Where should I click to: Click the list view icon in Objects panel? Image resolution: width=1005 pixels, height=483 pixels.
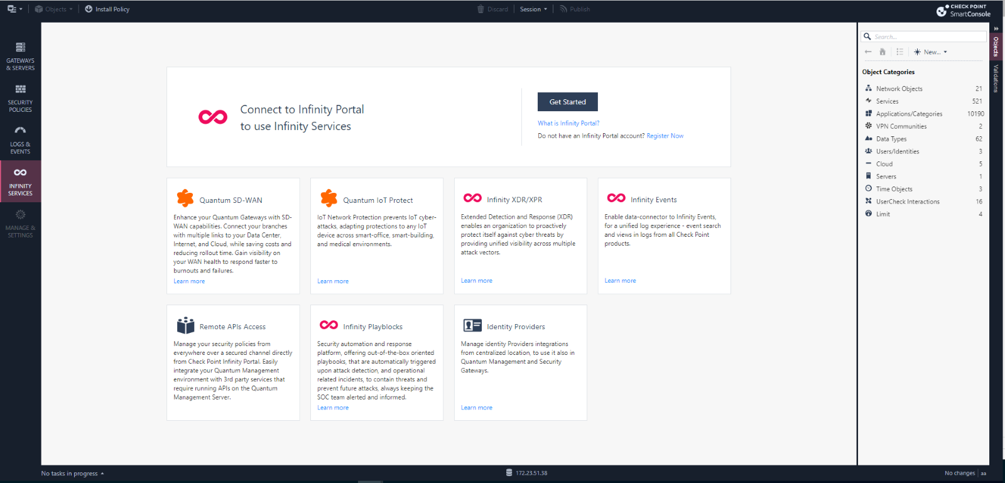(899, 52)
